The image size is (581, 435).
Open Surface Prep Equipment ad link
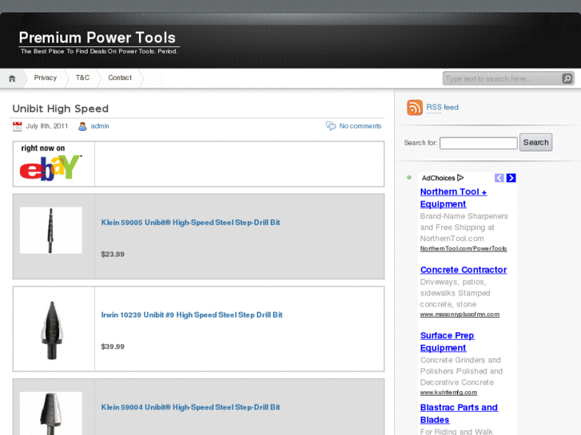pyautogui.click(x=448, y=342)
